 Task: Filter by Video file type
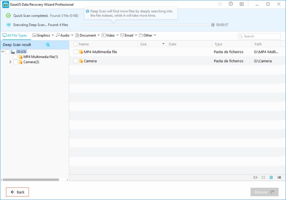(x=108, y=35)
